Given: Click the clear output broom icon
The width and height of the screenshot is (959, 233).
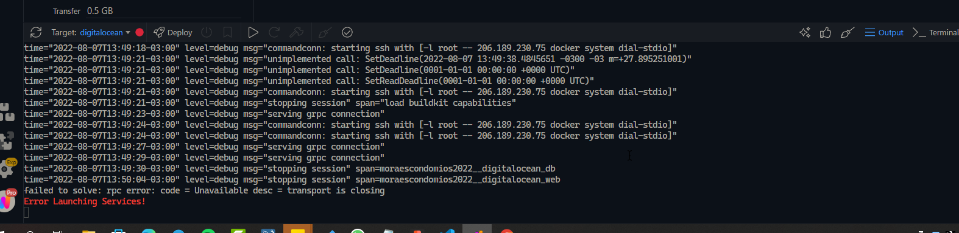Looking at the screenshot, I should pyautogui.click(x=847, y=32).
